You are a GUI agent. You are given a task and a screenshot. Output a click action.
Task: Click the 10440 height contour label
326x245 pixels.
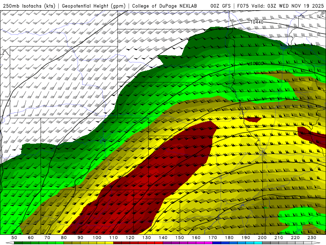[257, 22]
